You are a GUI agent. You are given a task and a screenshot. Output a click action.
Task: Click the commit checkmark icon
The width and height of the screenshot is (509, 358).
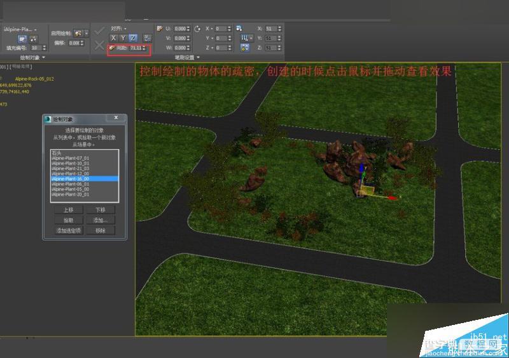[99, 32]
